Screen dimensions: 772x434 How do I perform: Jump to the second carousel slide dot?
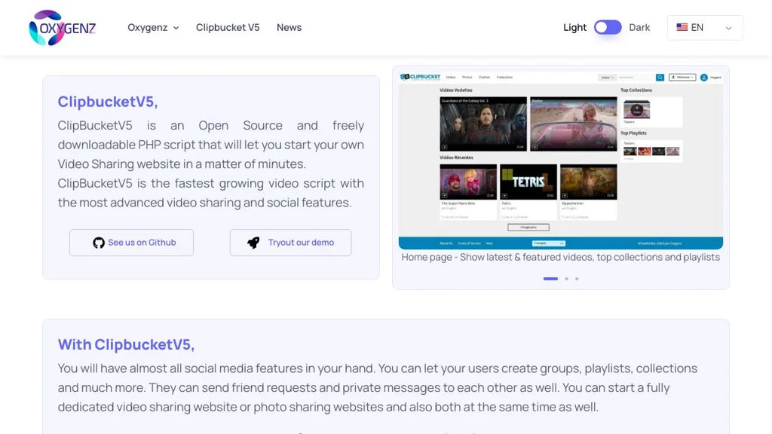coord(567,279)
